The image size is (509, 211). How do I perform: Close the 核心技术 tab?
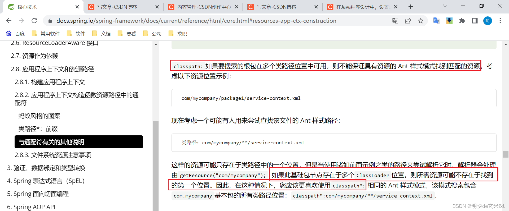pyautogui.click(x=77, y=7)
